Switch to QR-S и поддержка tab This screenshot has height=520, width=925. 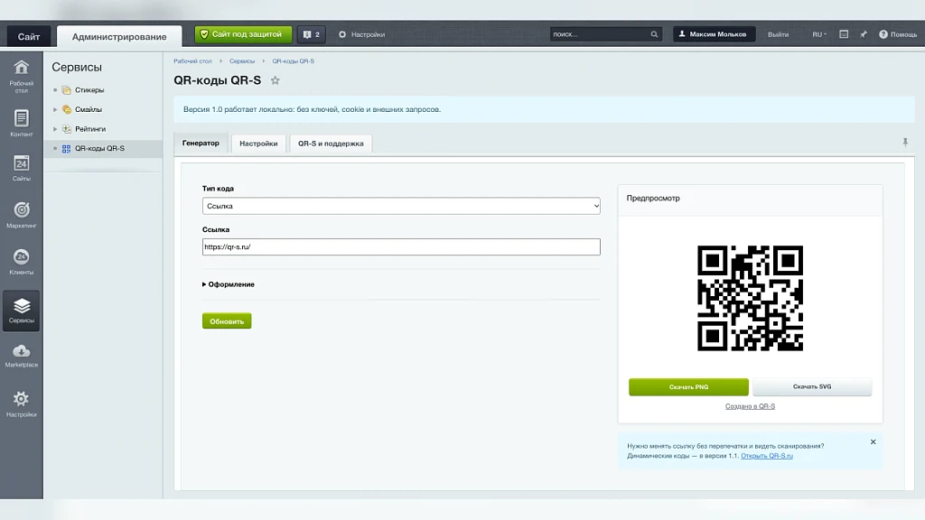point(331,144)
